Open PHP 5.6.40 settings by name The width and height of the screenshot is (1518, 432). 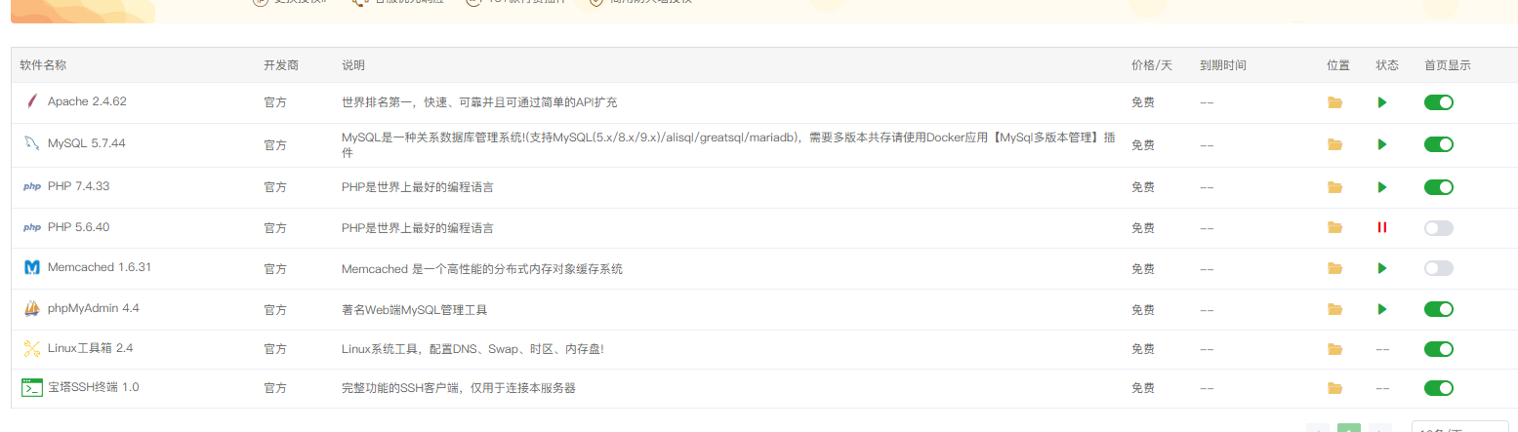(x=78, y=227)
